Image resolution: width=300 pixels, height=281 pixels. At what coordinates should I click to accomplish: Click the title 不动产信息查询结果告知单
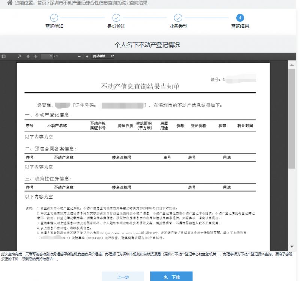tap(140, 86)
